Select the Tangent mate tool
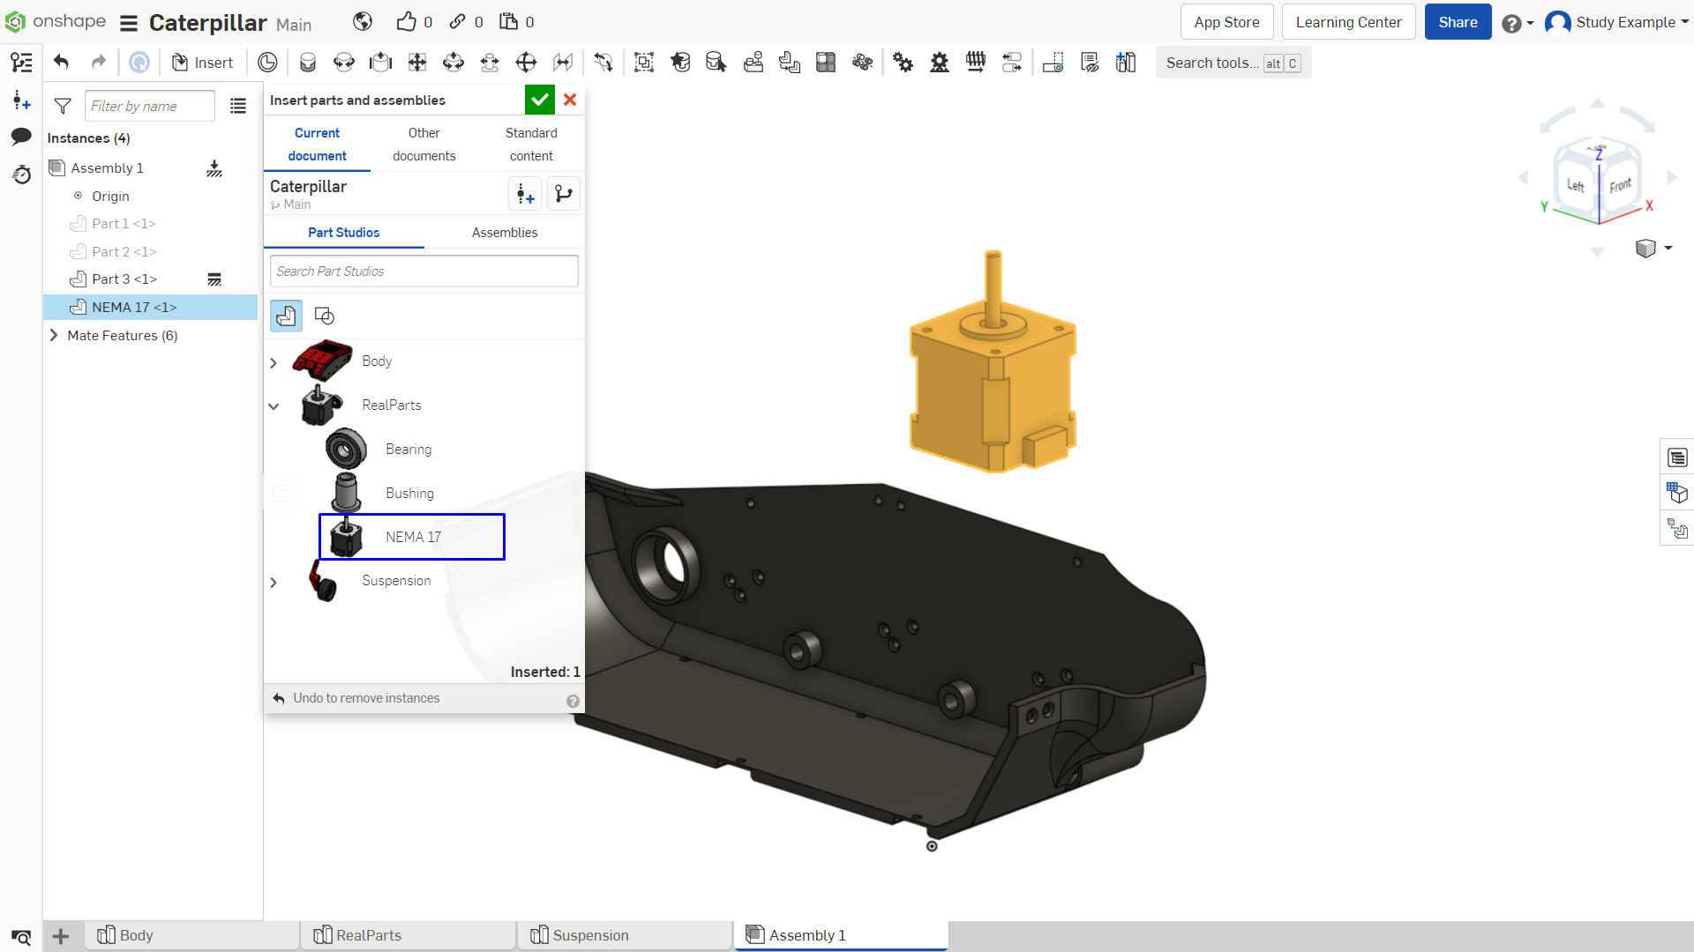This screenshot has width=1694, height=952. 603,62
